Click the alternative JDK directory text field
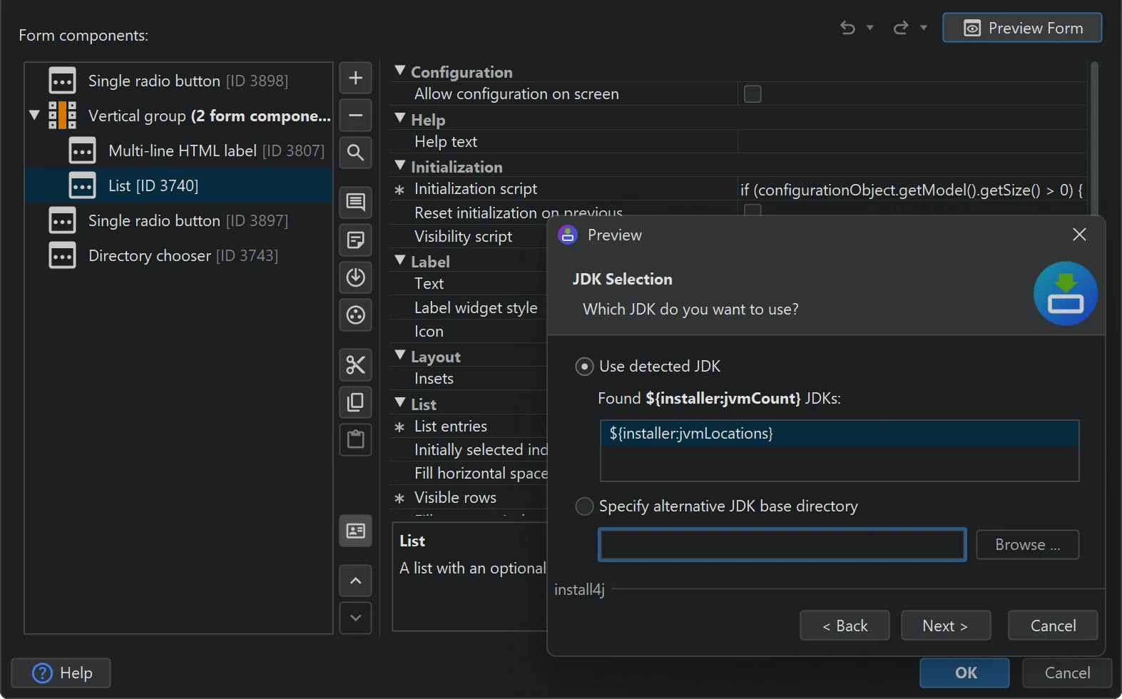Image resolution: width=1122 pixels, height=699 pixels. [x=782, y=545]
